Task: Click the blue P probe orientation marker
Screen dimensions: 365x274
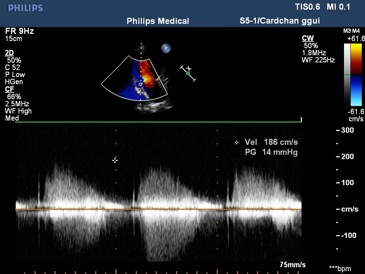Action: point(165,49)
